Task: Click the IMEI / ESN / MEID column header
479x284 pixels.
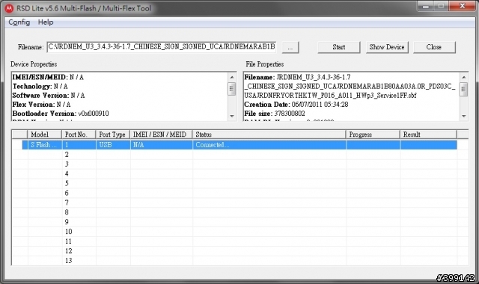Action: [162, 135]
